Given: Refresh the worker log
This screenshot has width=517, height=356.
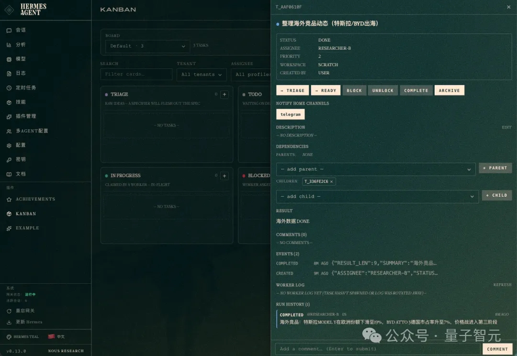Looking at the screenshot, I should 503,285.
